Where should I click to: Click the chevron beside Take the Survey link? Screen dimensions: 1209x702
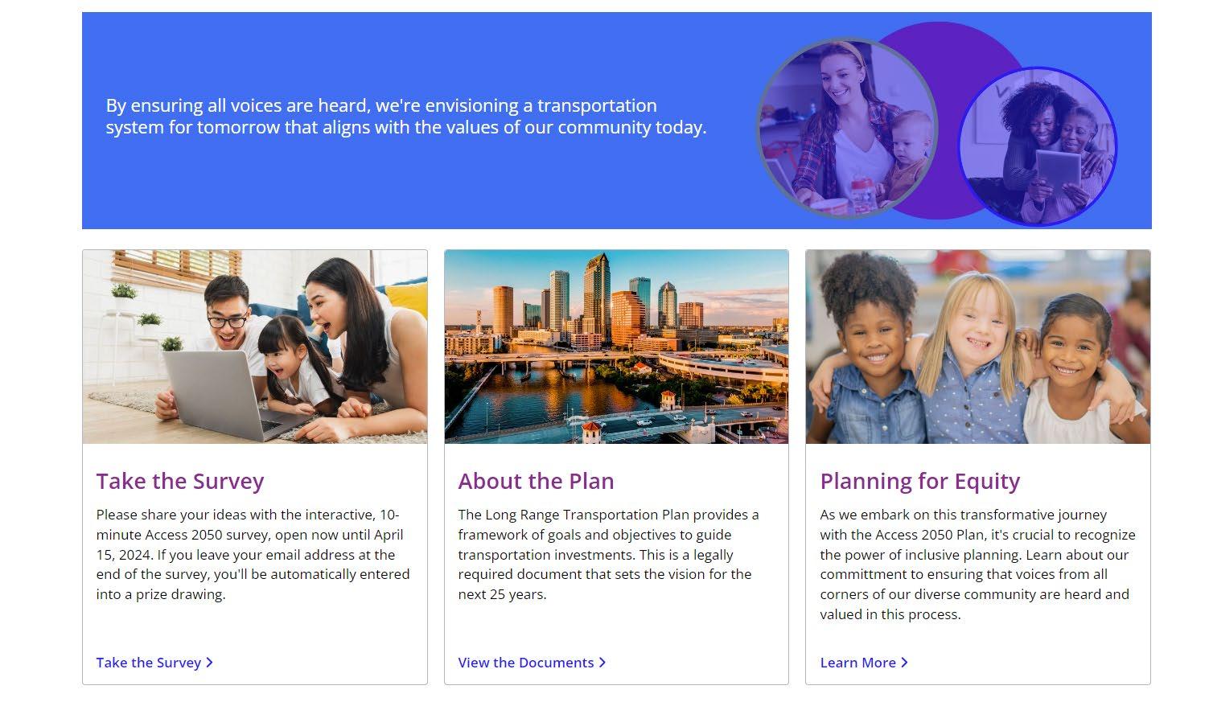(x=210, y=663)
